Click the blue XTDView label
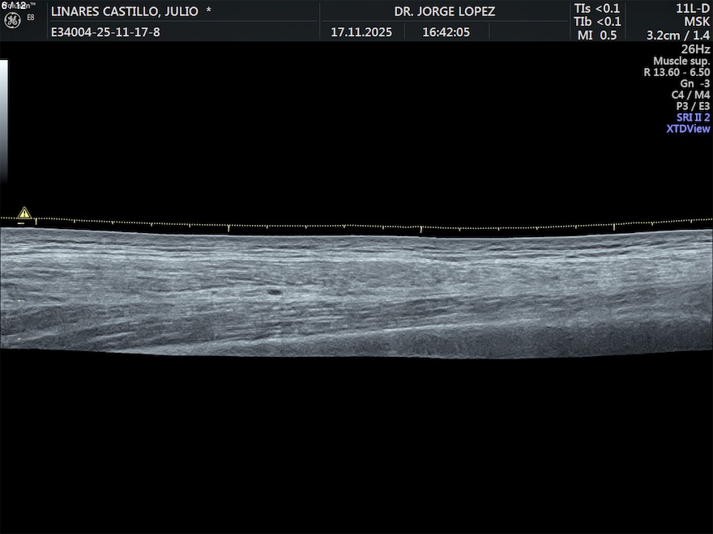This screenshot has height=534, width=713. pos(688,129)
